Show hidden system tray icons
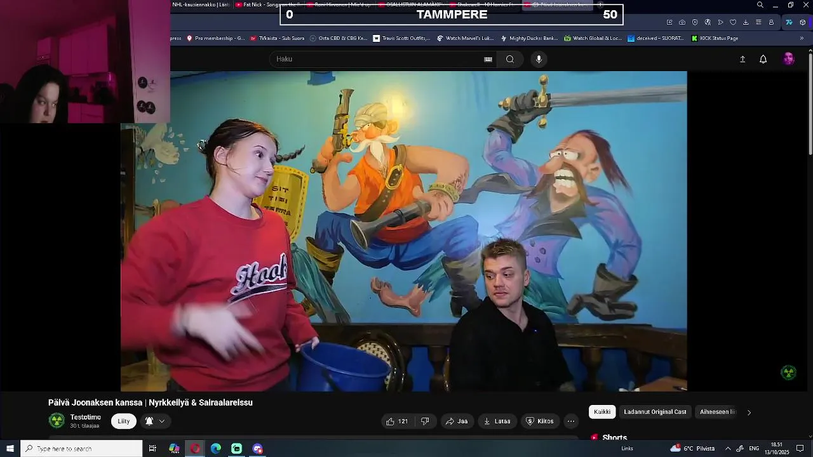 [x=728, y=449]
